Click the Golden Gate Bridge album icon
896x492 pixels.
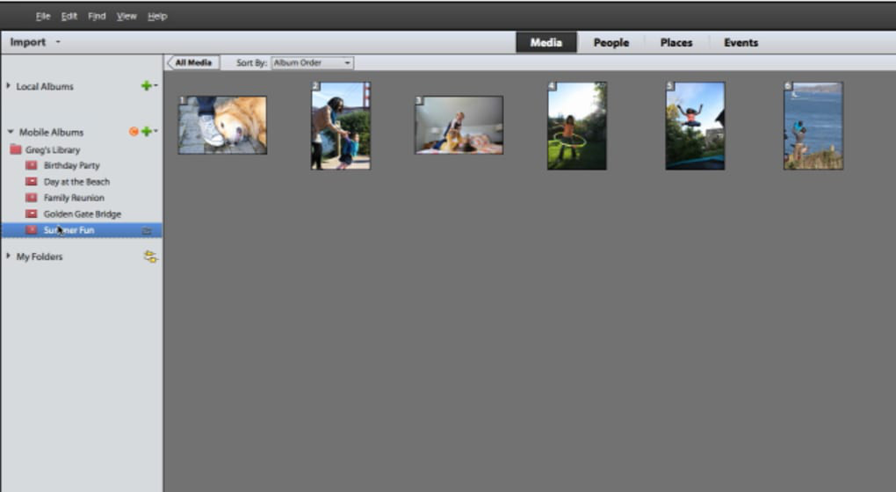tap(32, 213)
